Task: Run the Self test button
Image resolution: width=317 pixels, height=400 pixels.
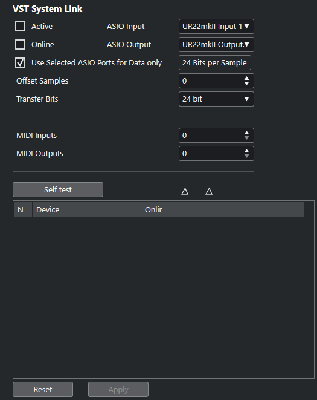Action: pyautogui.click(x=58, y=189)
